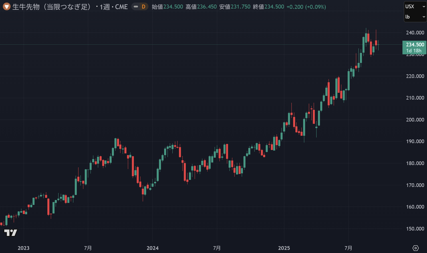Click the 終値 234.500 close value
This screenshot has width=427, height=253.
(274, 7)
